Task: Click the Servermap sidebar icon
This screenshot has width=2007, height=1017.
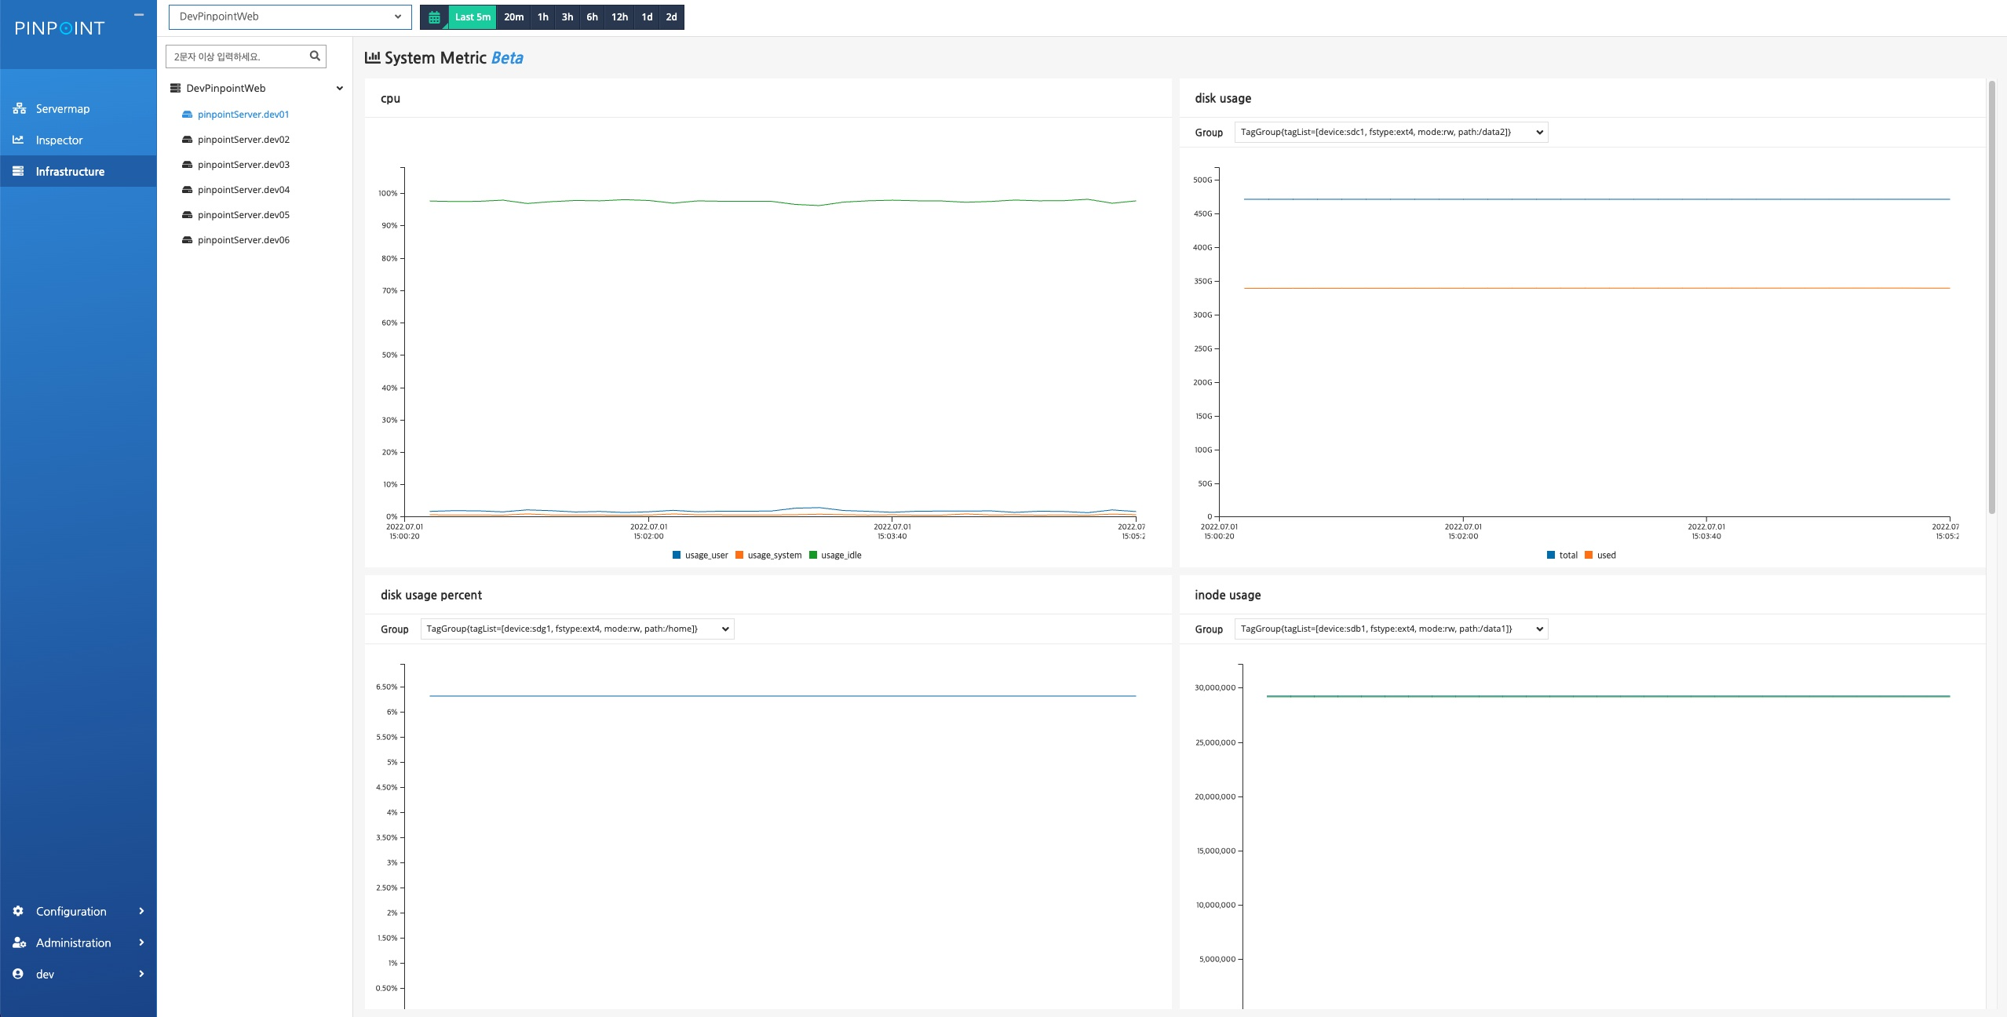Action: [x=19, y=108]
